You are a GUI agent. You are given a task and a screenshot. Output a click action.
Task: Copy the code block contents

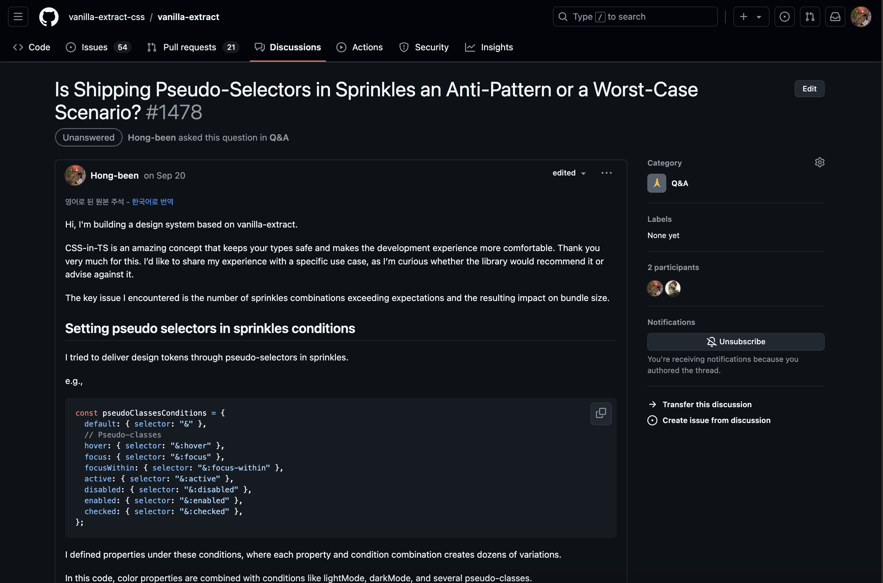tap(601, 414)
